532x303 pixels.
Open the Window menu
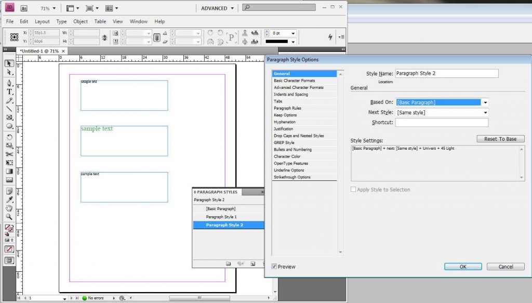click(139, 21)
